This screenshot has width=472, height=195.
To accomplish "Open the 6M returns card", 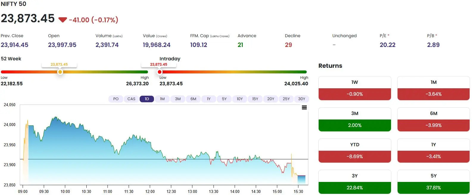I will (434, 119).
